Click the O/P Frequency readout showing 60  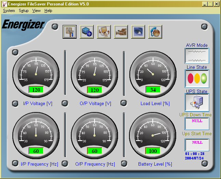(94, 151)
